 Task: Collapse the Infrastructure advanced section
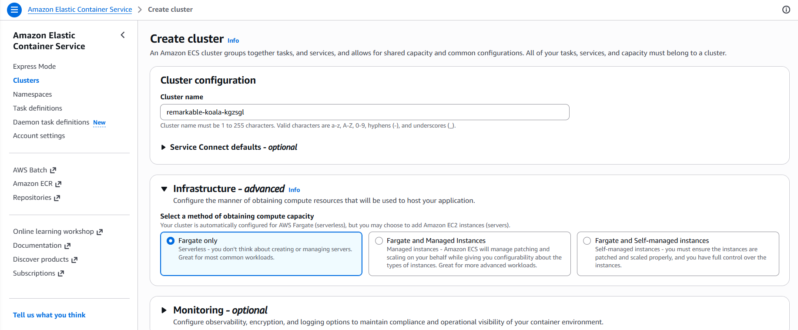(x=164, y=189)
